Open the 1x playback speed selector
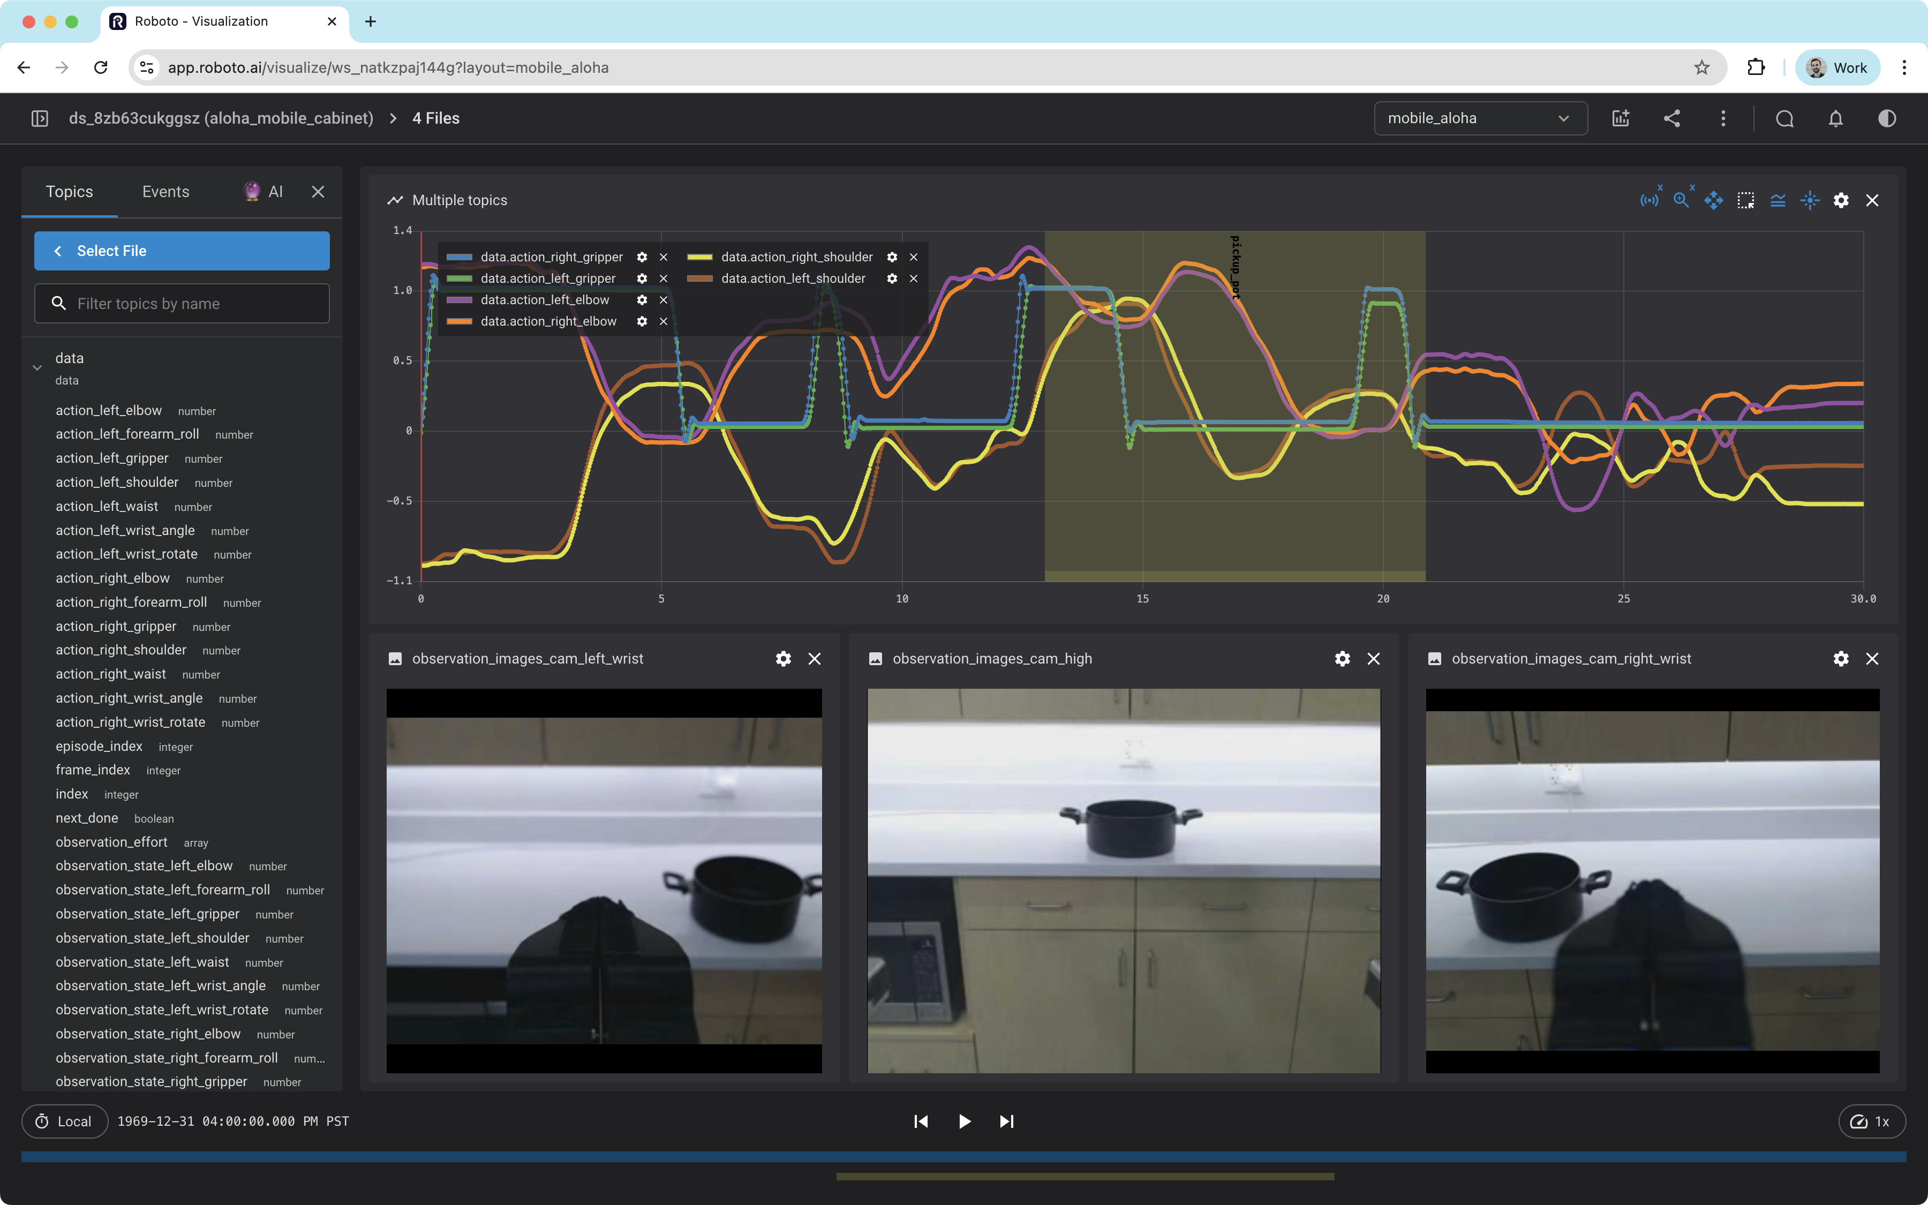The image size is (1928, 1205). tap(1871, 1121)
